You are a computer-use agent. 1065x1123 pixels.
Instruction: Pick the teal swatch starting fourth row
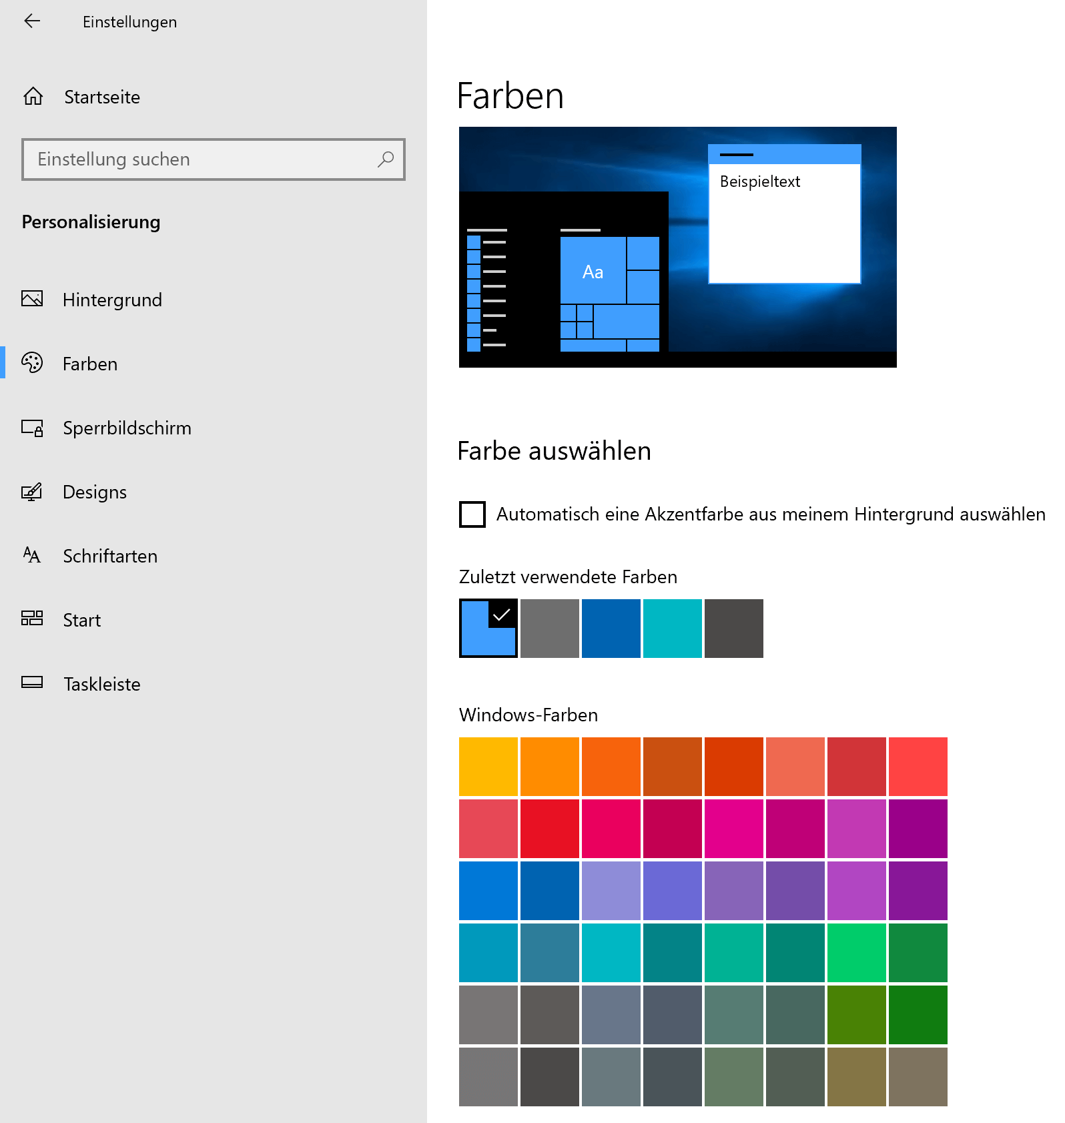click(488, 953)
